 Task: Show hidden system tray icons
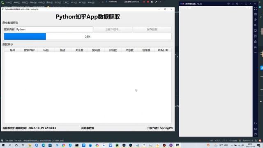[232, 145]
